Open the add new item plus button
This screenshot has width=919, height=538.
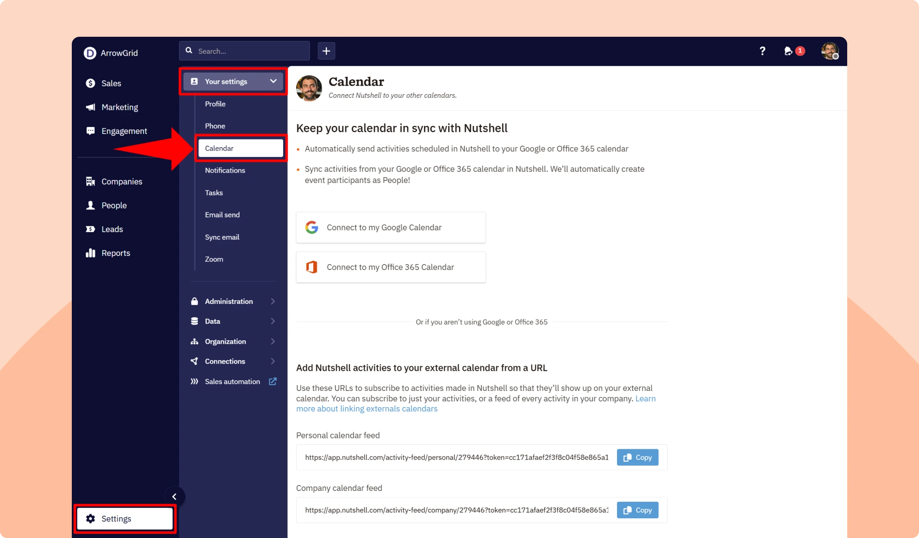click(x=326, y=51)
